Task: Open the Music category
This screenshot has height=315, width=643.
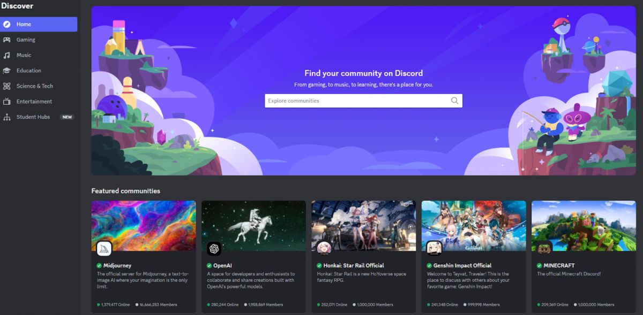Action: pyautogui.click(x=39, y=55)
